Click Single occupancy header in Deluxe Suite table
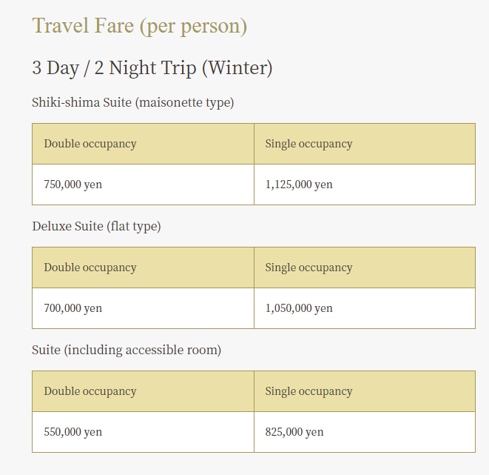Image resolution: width=489 pixels, height=475 pixels. tap(365, 268)
